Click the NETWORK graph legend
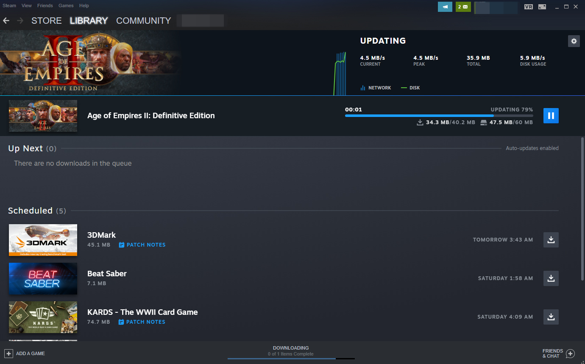The height and width of the screenshot is (364, 585). (376, 88)
